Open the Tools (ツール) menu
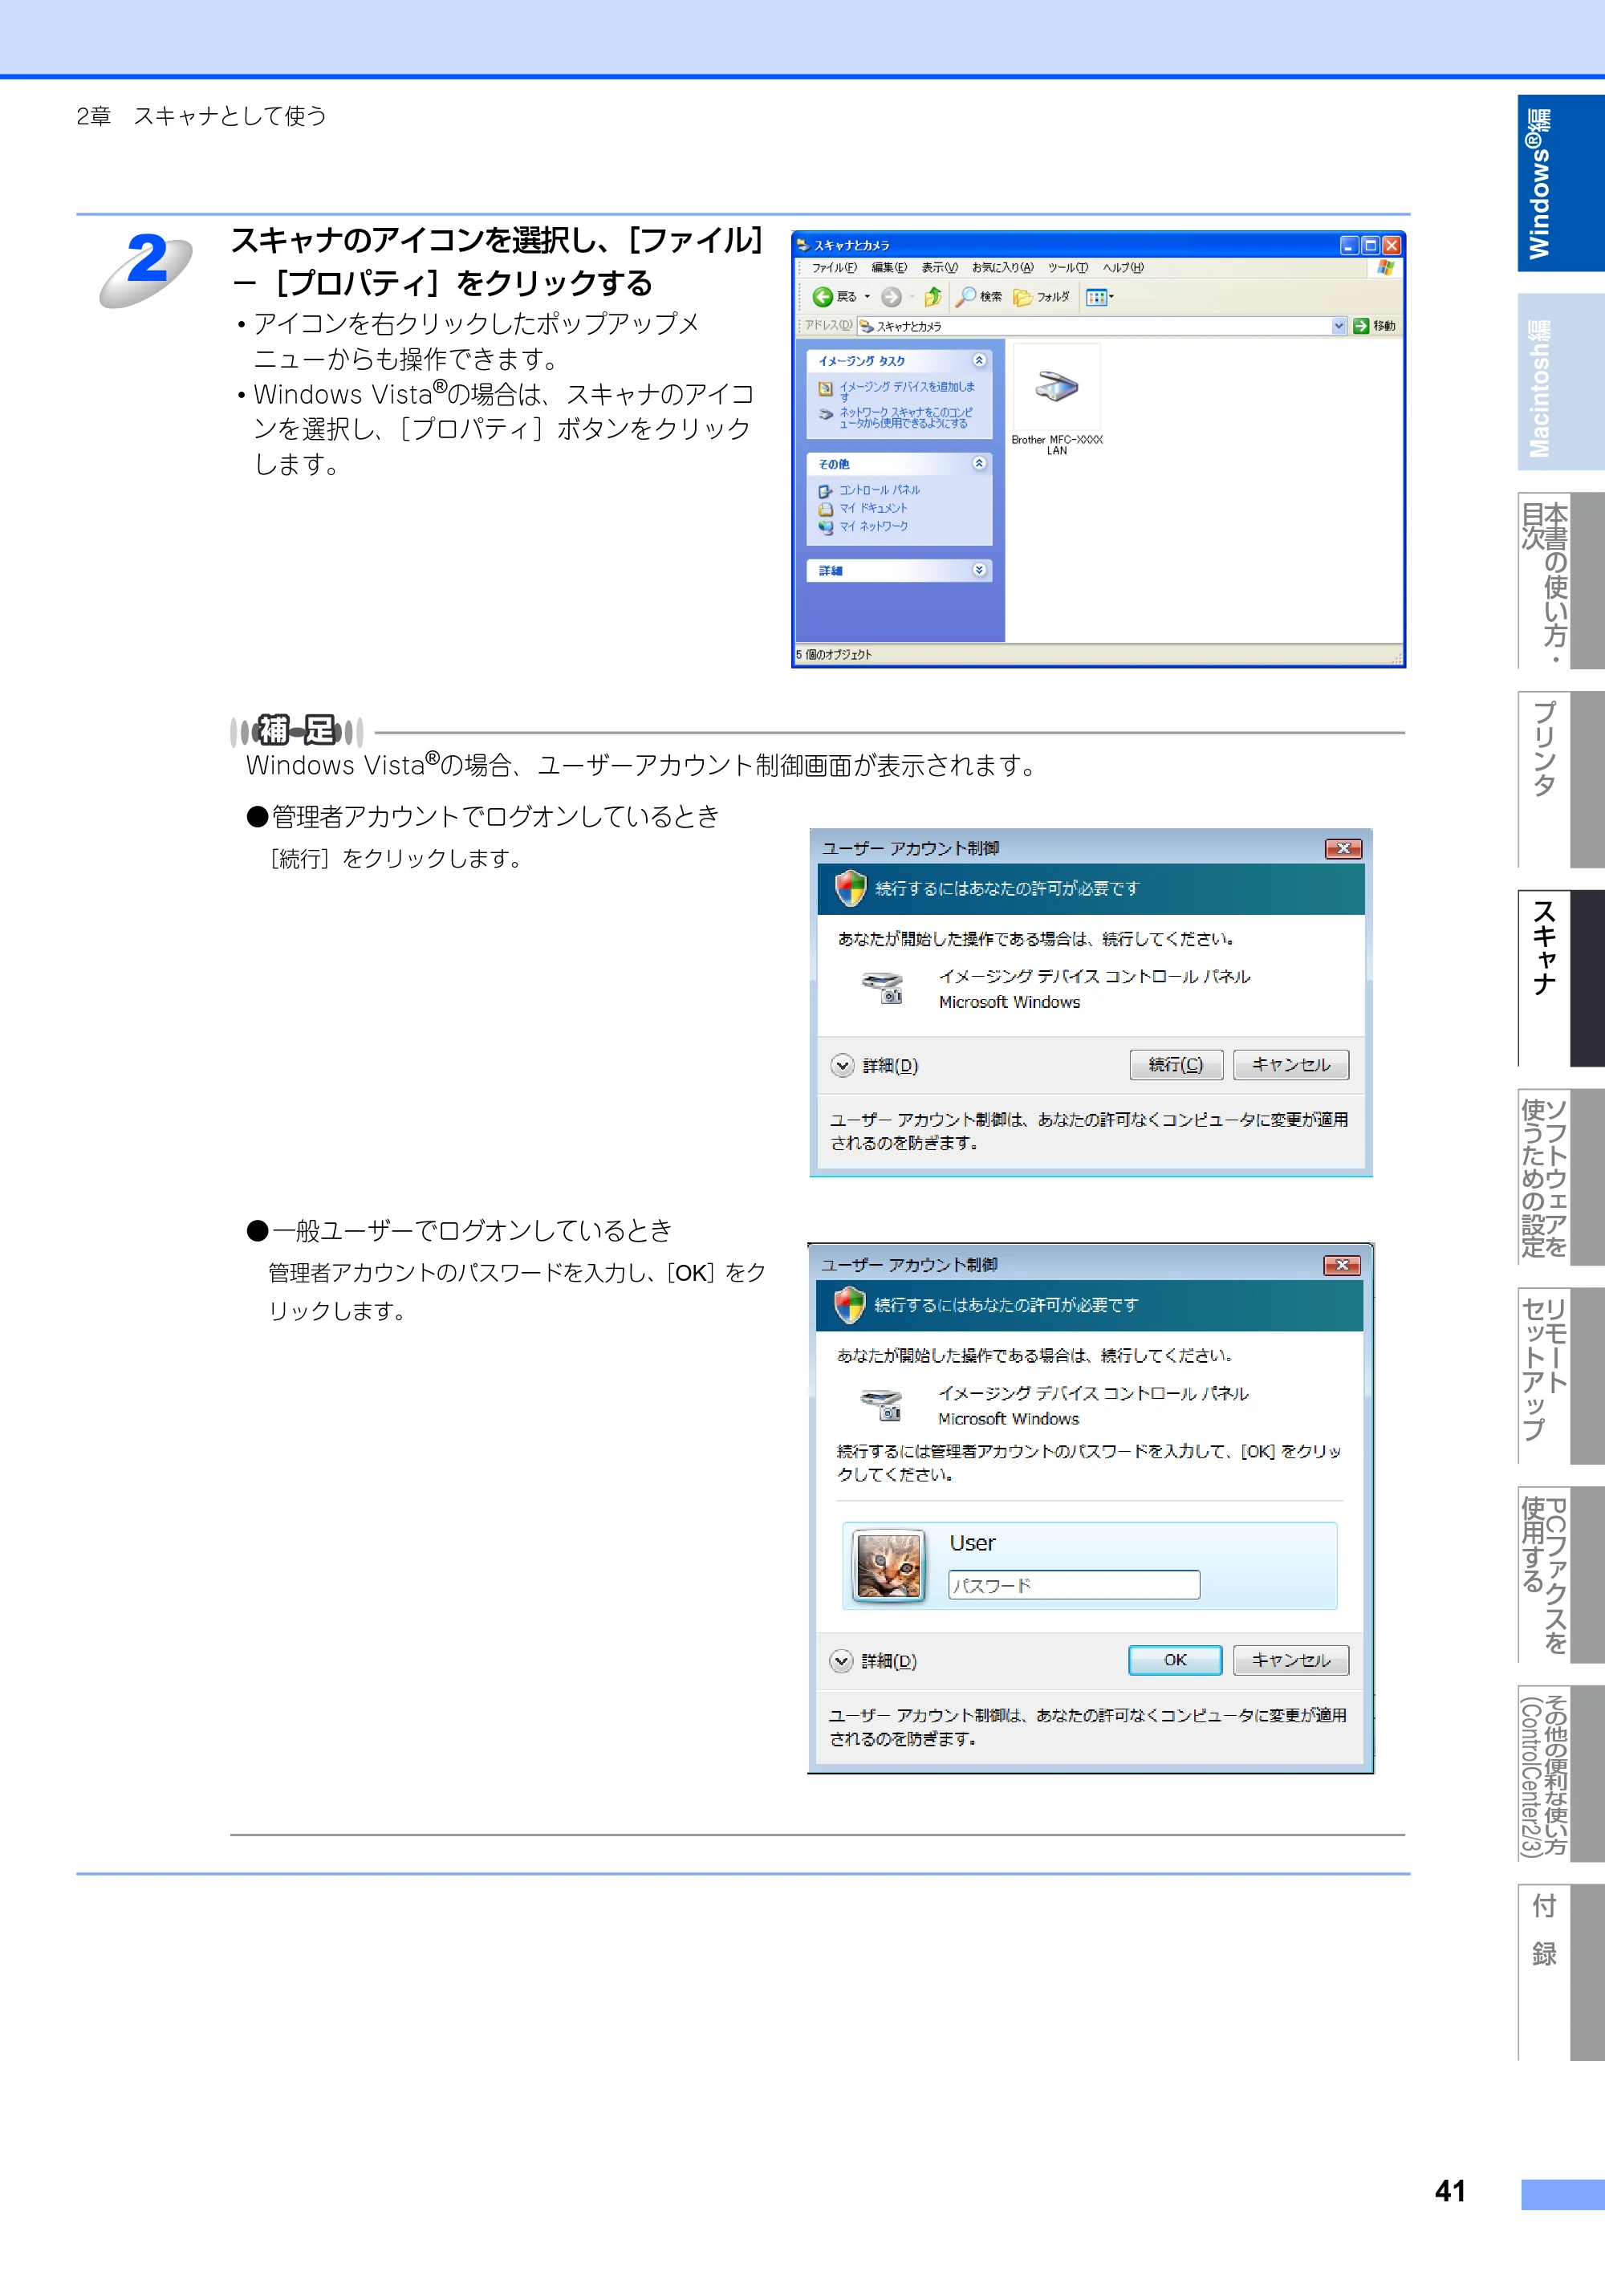This screenshot has height=2272, width=1605. point(1067,267)
